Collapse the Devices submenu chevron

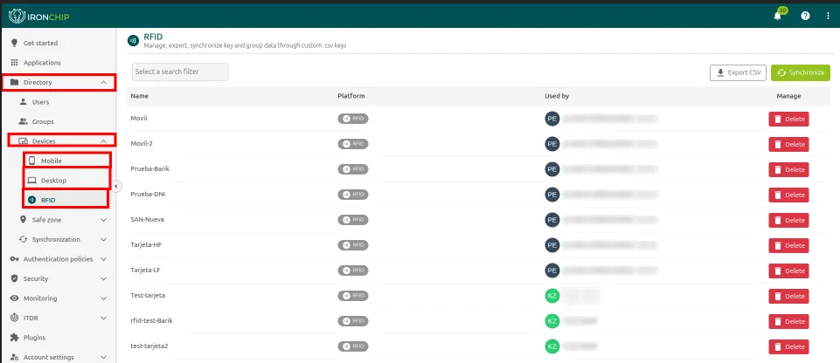[x=104, y=141]
